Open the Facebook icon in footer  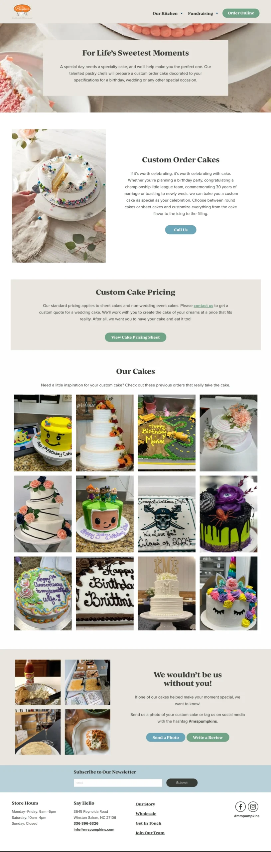(x=240, y=806)
